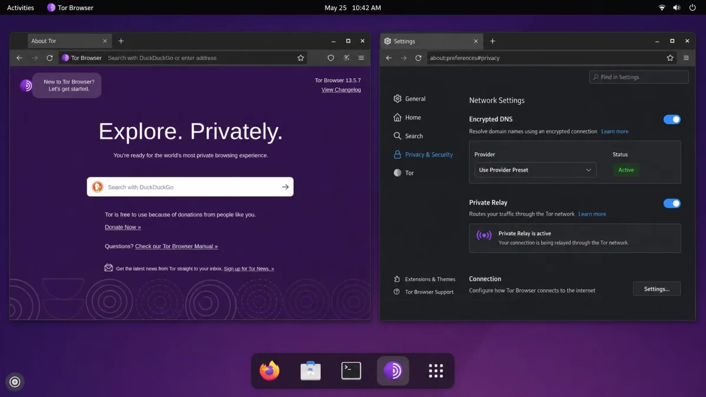706x397 pixels.
Task: Open Tor Browser app menu in top bar
Action: click(x=70, y=8)
